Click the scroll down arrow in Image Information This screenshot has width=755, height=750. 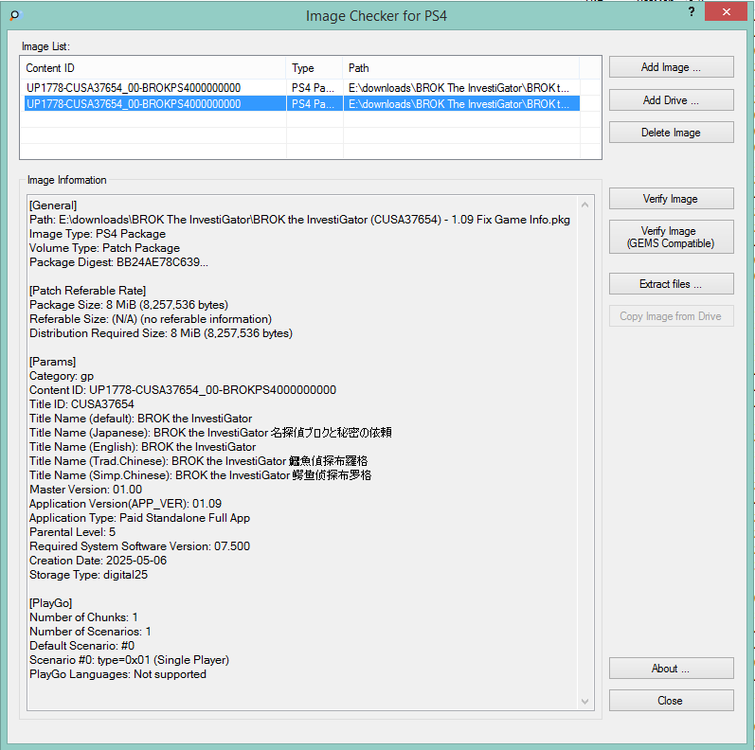tap(585, 702)
